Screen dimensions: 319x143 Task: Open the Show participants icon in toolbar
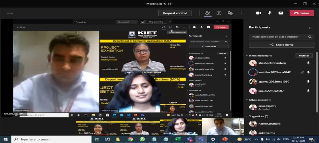tap(208, 13)
